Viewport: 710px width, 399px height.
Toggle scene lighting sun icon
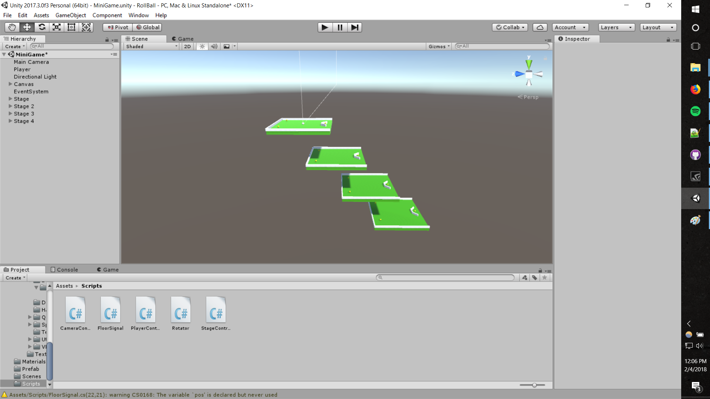(202, 47)
